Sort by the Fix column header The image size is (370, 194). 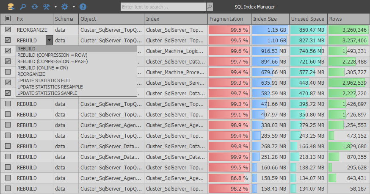[x=34, y=19]
